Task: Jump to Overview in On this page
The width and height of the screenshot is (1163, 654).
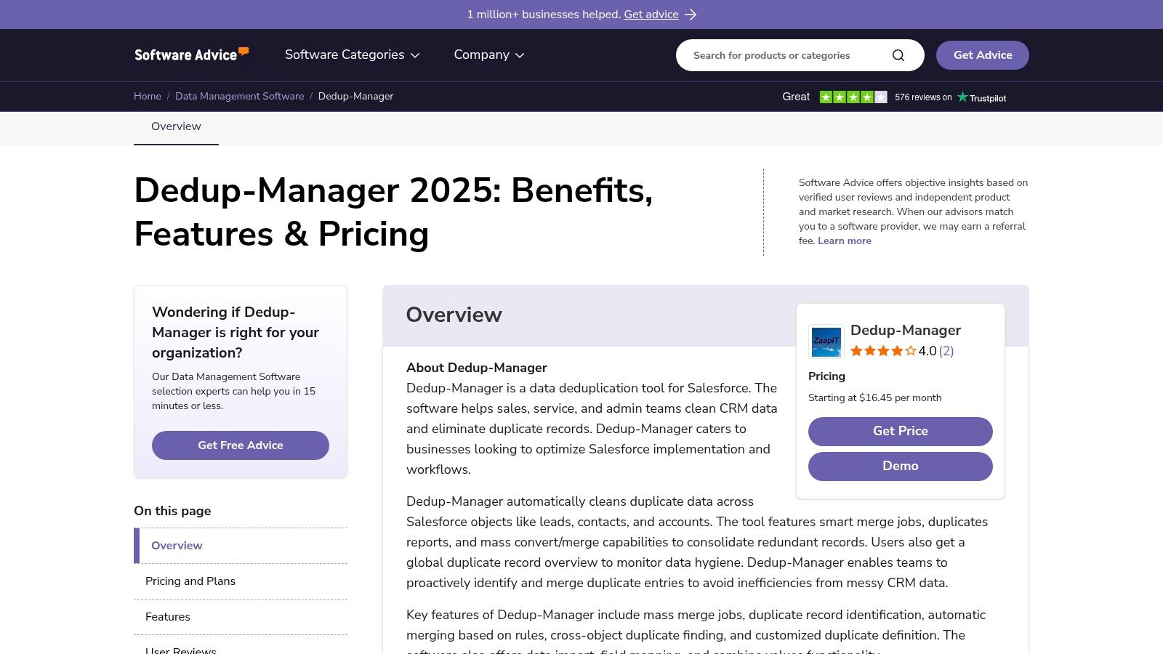Action: (x=177, y=546)
